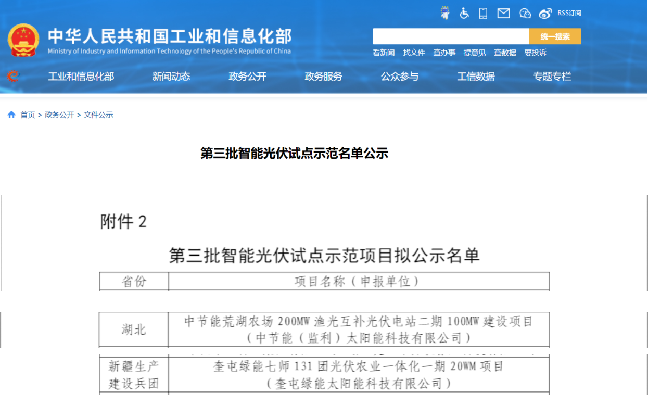Click the 看新闻 quick link

[384, 53]
